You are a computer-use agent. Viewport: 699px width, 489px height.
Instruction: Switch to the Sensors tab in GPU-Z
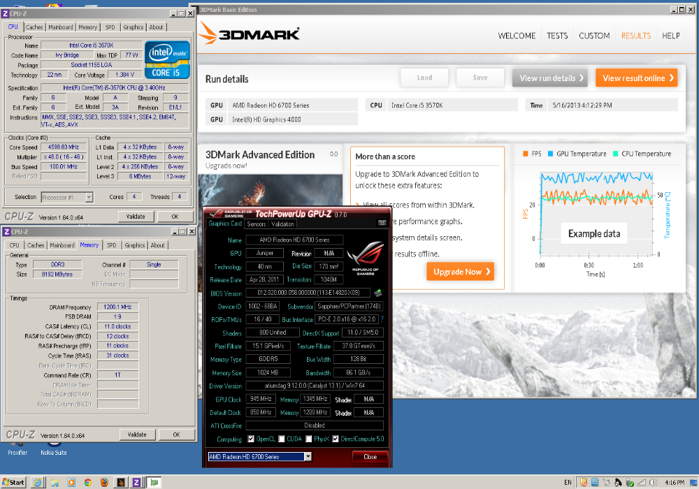257,224
